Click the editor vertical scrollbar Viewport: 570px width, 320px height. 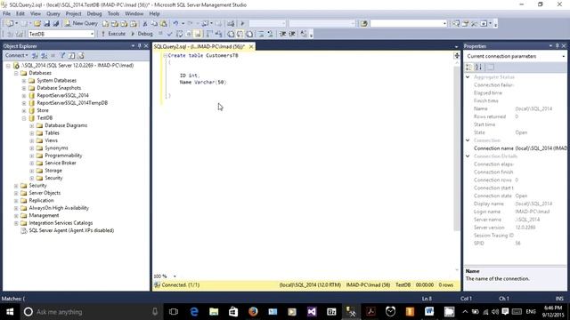coord(457,148)
